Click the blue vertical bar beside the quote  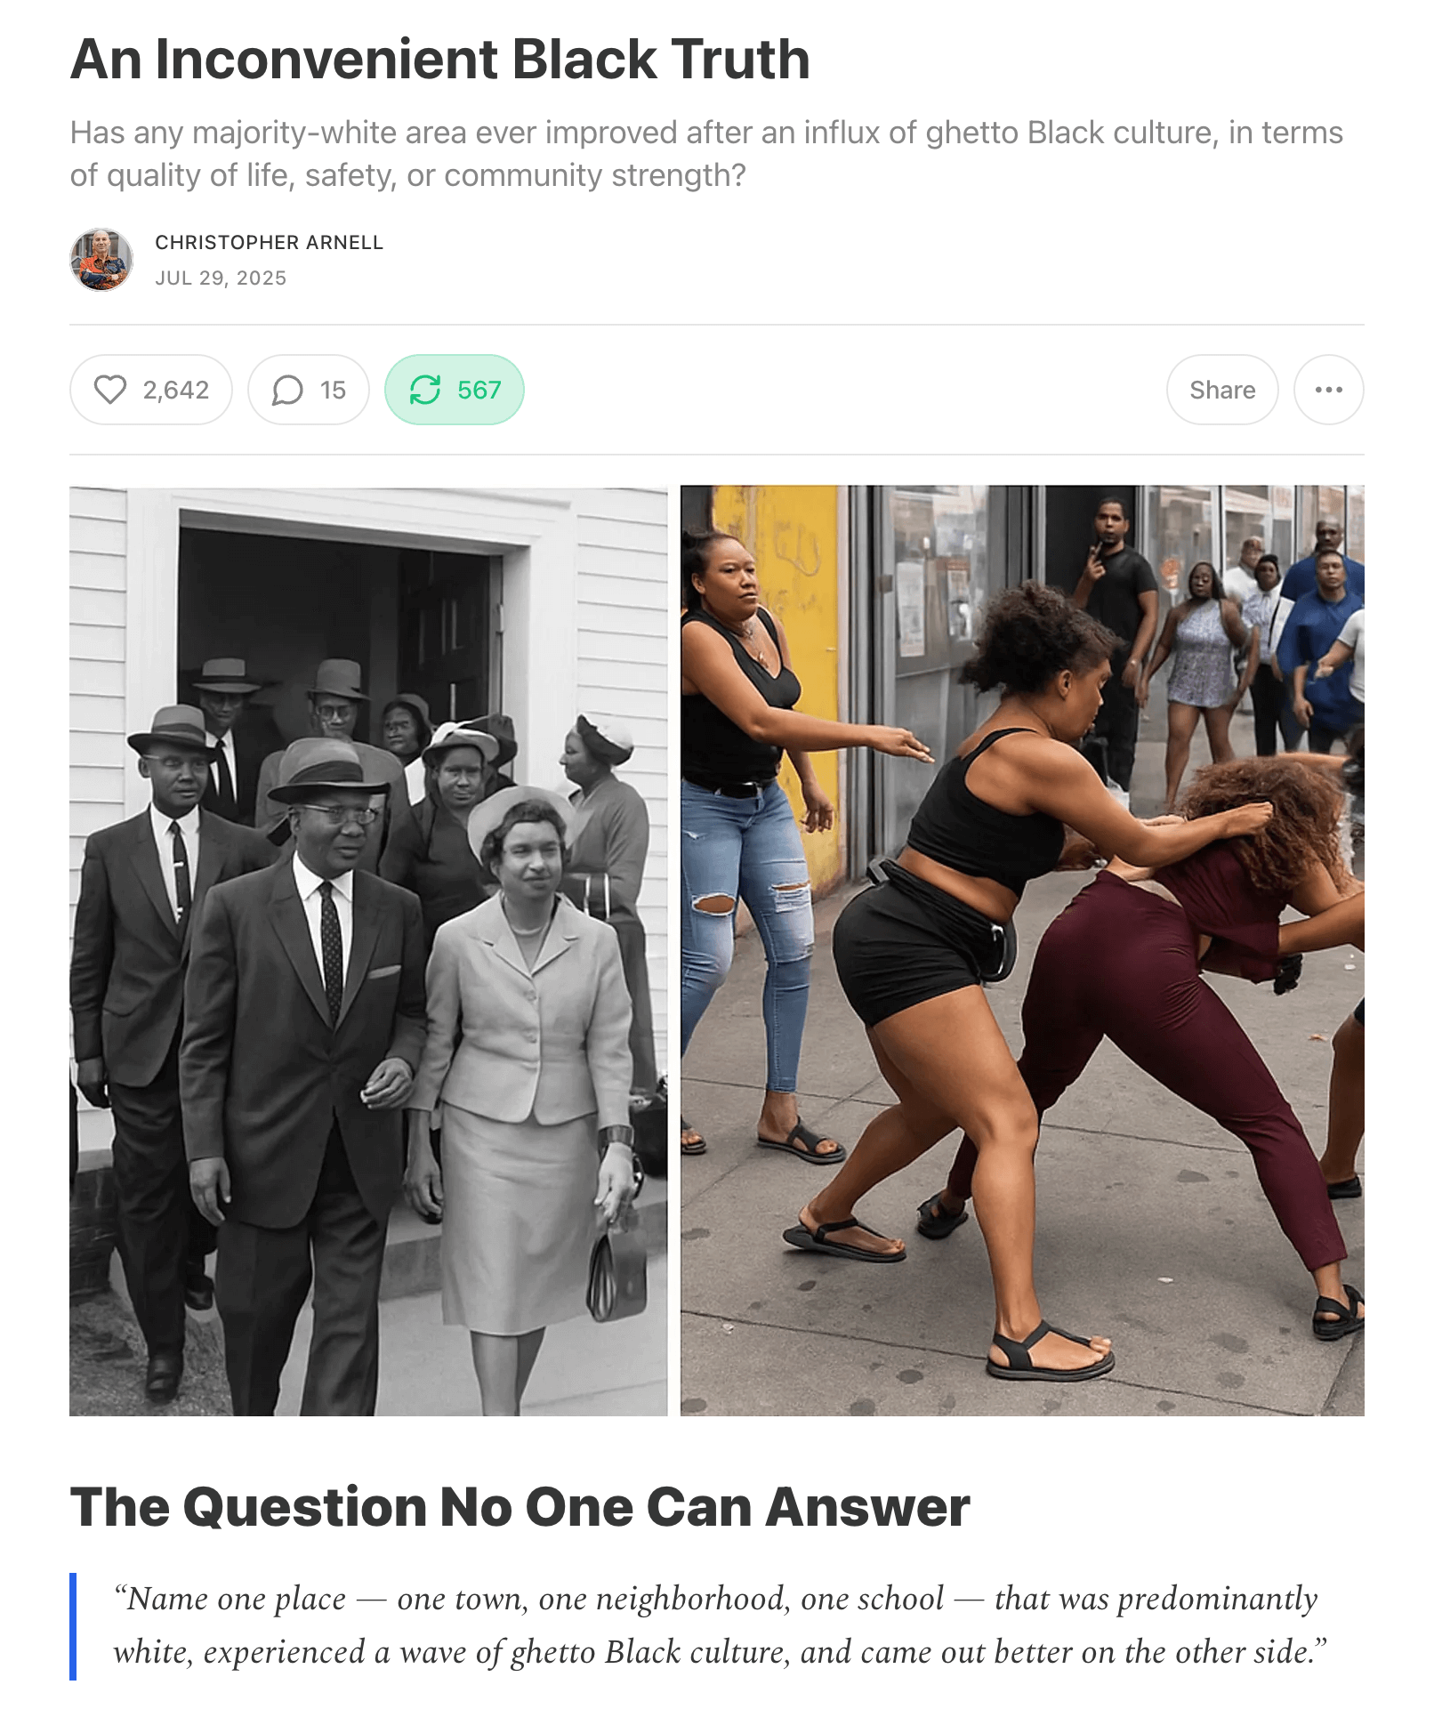click(x=73, y=1626)
